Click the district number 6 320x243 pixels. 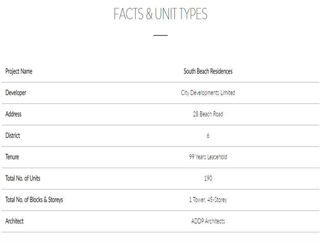pos(208,136)
